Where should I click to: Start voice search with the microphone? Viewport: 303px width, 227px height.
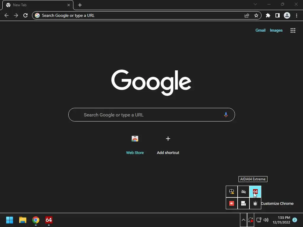click(x=226, y=115)
